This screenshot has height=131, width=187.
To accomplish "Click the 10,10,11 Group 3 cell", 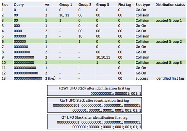I will pyautogui.click(x=103, y=57).
